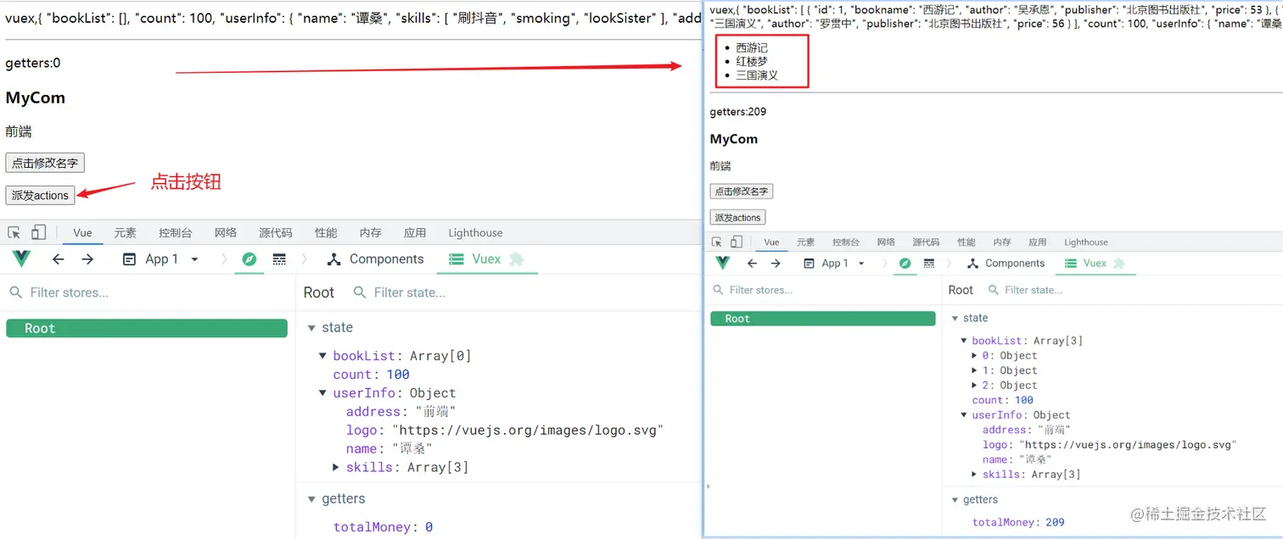Click 点击修改名字 button in left panel
Viewport: 1283px width, 539px height.
tap(45, 164)
